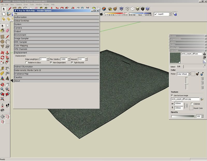The width and height of the screenshot is (207, 161).
Task: Click the shadow time-of-day slider
Action: pyautogui.click(x=140, y=13)
